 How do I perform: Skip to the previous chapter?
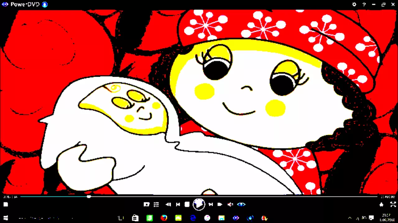coord(178,204)
